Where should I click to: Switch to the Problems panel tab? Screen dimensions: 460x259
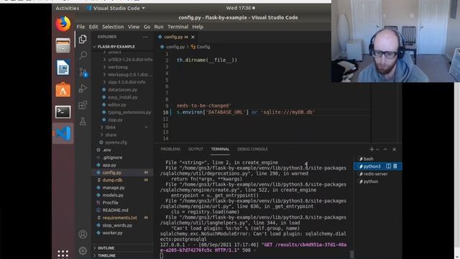pyautogui.click(x=170, y=149)
